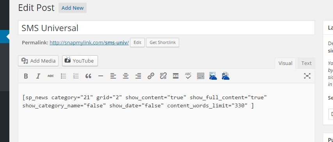333x142 pixels.
Task: Click the SMS Universal title field
Action: [x=166, y=28]
